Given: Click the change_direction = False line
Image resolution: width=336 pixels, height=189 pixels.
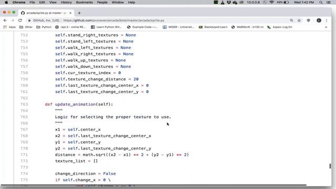Looking at the screenshot, I should pyautogui.click(x=85, y=174).
